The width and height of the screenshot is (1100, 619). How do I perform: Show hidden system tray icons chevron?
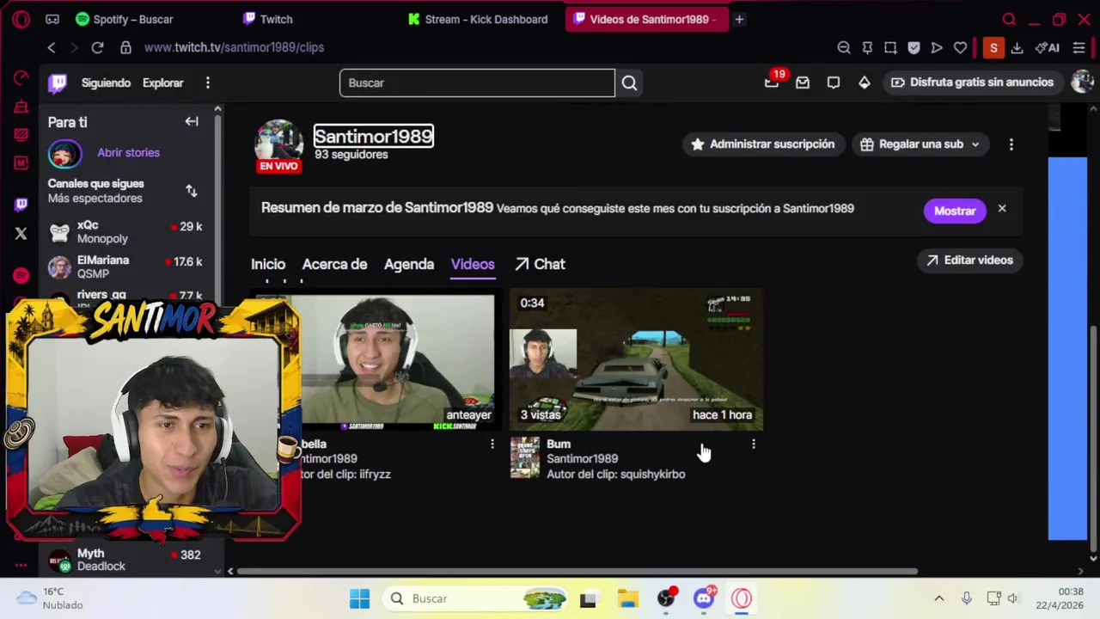[939, 598]
